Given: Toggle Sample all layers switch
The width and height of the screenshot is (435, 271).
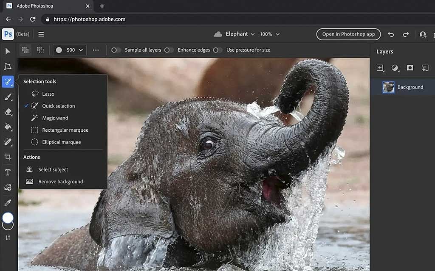Looking at the screenshot, I should (x=116, y=50).
